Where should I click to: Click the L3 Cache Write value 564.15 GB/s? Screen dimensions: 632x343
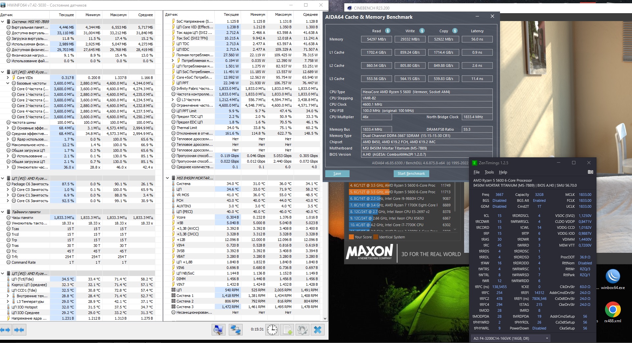tap(410, 79)
